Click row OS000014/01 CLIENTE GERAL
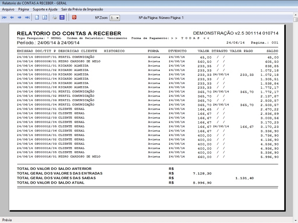Screen dimensions: 298x223 [148, 135]
